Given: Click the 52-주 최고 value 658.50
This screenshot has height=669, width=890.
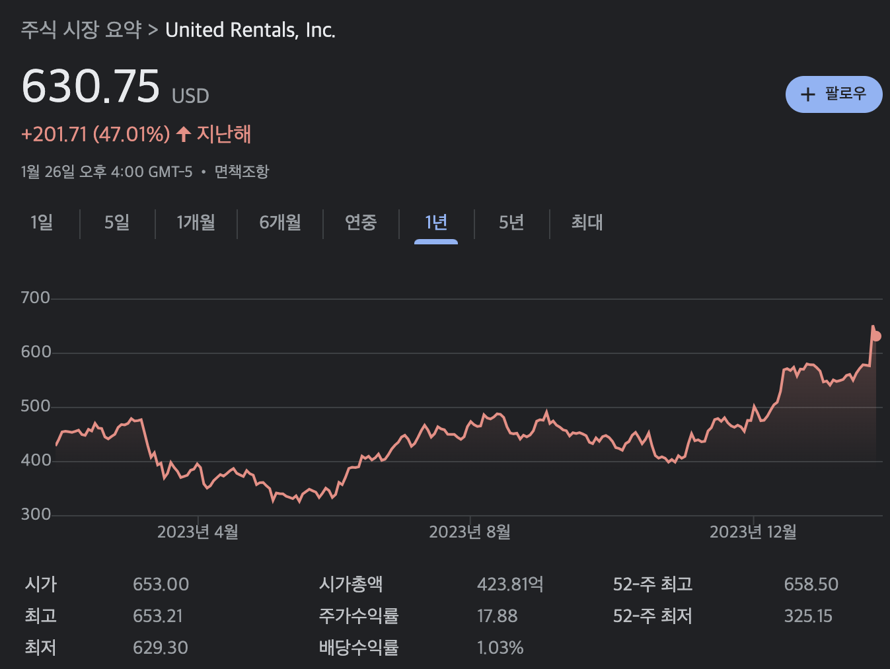Looking at the screenshot, I should [811, 584].
